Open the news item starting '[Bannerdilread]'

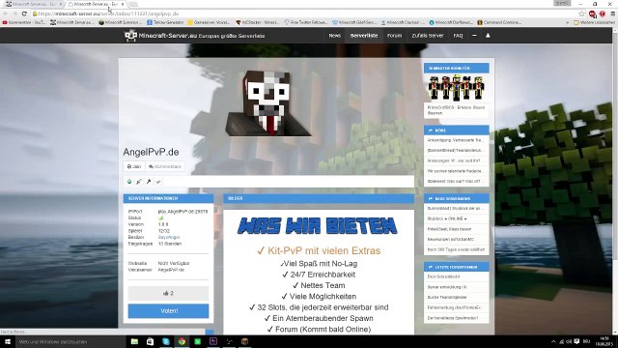[455, 151]
